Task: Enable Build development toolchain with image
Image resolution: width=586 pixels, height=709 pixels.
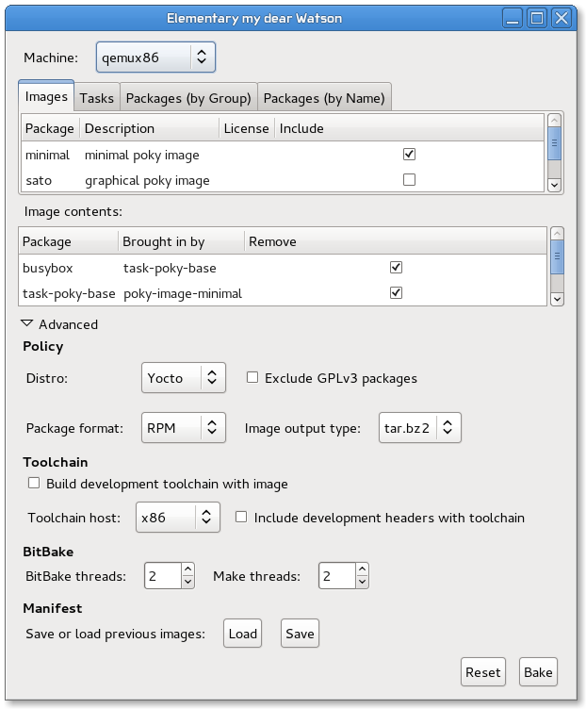Action: pyautogui.click(x=35, y=484)
